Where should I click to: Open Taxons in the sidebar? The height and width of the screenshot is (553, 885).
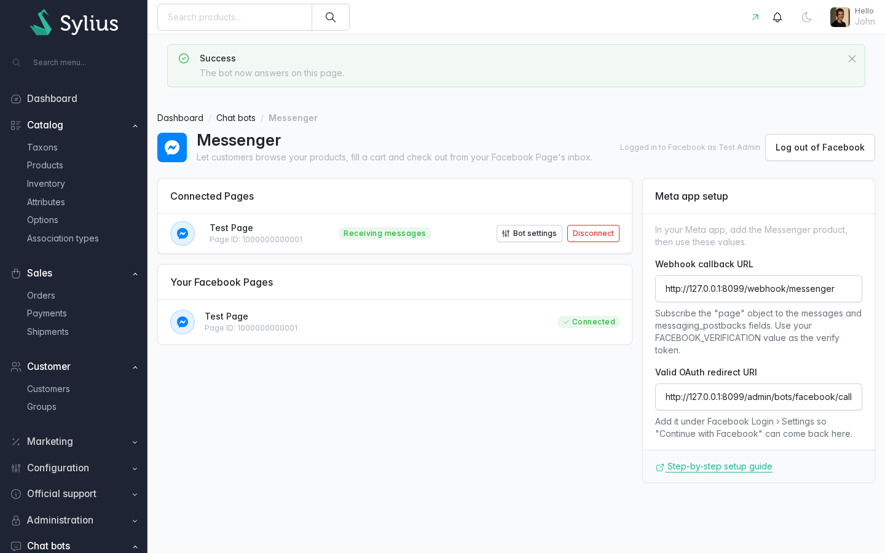click(42, 147)
